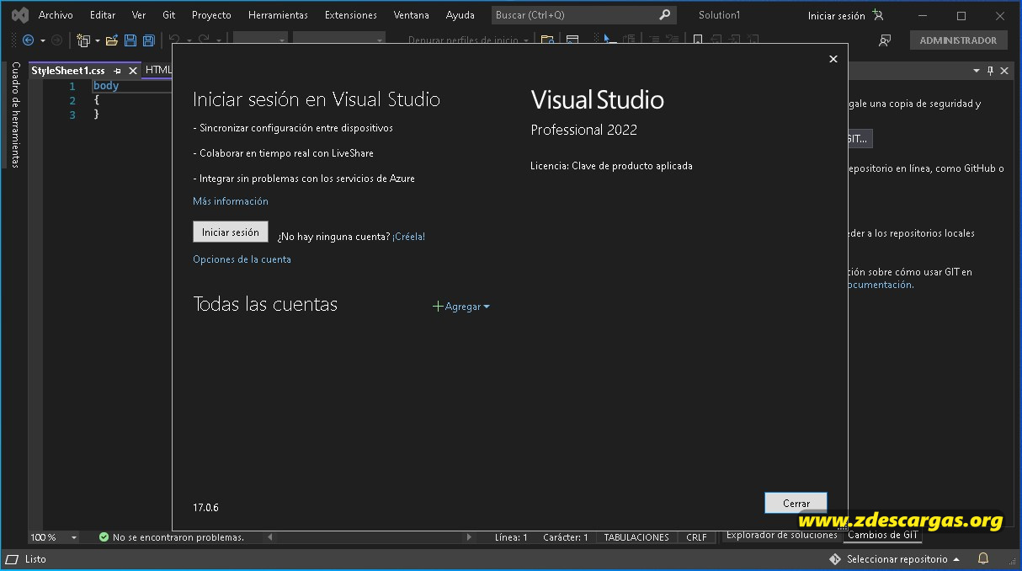The width and height of the screenshot is (1022, 571).
Task: Click the notifications bell icon
Action: [982, 559]
